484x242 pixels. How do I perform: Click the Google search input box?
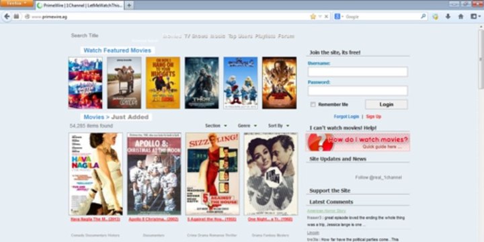[381, 17]
